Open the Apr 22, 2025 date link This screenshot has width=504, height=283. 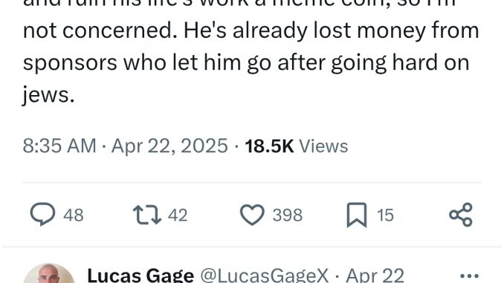coord(169,146)
